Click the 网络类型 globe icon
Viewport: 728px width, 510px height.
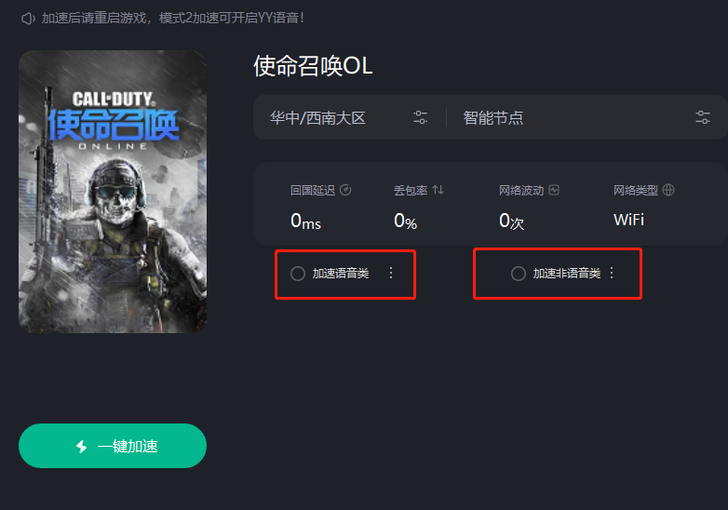point(668,190)
